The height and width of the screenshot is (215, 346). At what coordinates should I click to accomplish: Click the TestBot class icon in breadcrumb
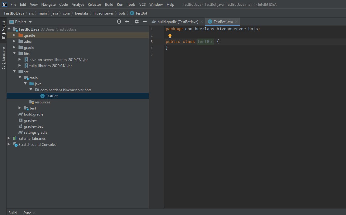132,13
